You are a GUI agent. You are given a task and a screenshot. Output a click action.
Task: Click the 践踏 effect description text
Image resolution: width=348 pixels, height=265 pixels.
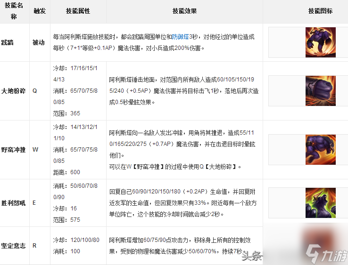click(x=154, y=42)
